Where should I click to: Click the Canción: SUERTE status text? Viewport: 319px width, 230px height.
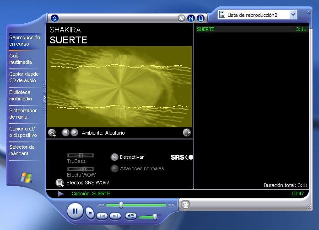(x=91, y=193)
